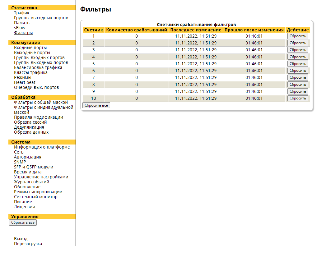Open the Лицензии page

click(25, 207)
